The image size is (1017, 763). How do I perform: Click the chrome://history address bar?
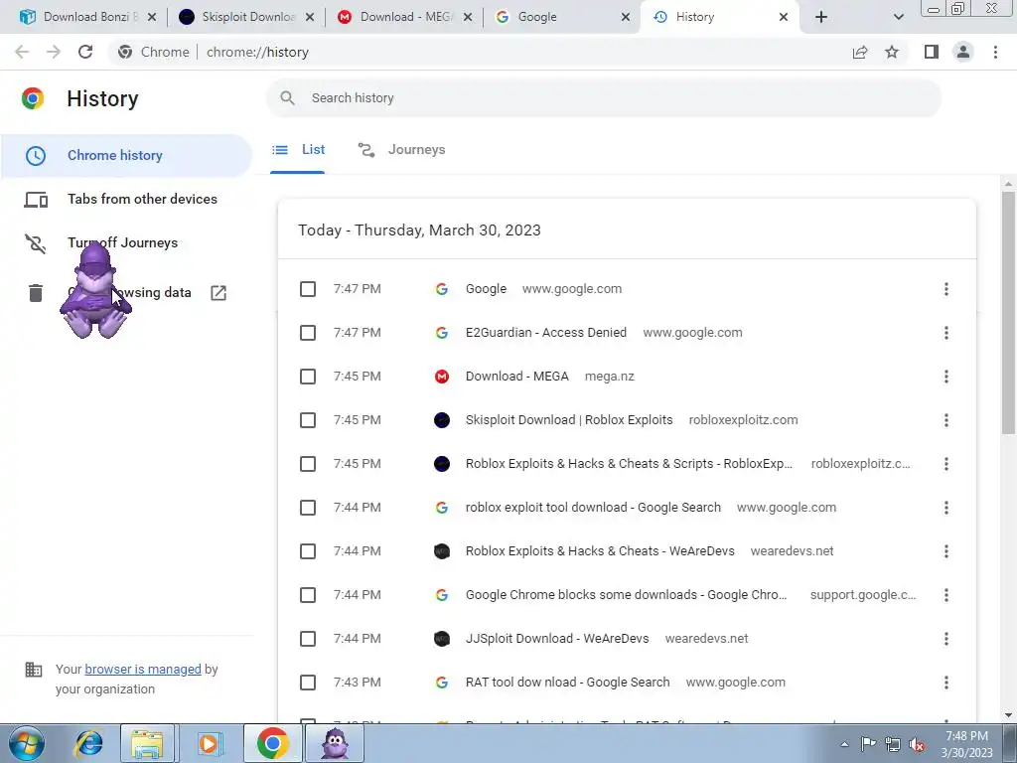[480, 52]
